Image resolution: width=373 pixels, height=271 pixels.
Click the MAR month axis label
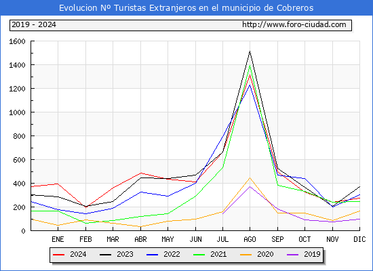click(113, 239)
